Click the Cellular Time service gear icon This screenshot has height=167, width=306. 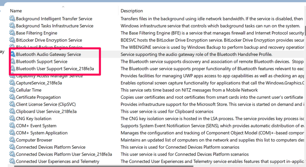click(12, 90)
